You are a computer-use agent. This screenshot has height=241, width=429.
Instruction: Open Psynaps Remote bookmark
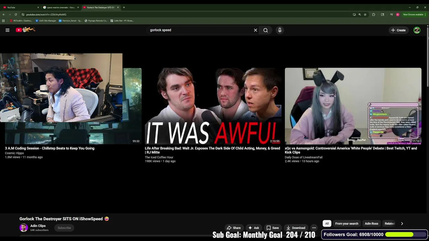96,21
